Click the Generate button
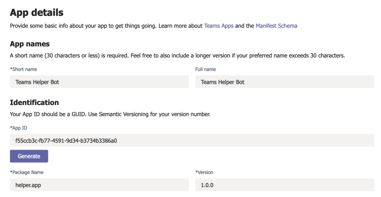This screenshot has height=197, width=381. pyautogui.click(x=29, y=156)
